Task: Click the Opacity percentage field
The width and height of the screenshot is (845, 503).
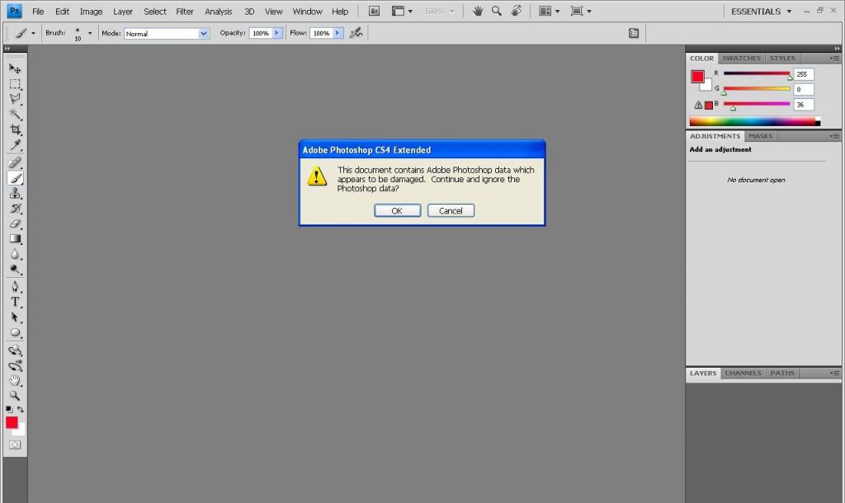Action: coord(261,33)
